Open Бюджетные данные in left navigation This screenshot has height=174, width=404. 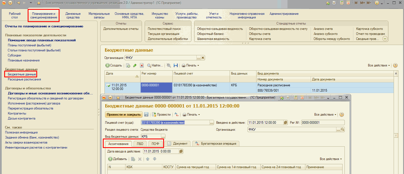pyautogui.click(x=22, y=74)
